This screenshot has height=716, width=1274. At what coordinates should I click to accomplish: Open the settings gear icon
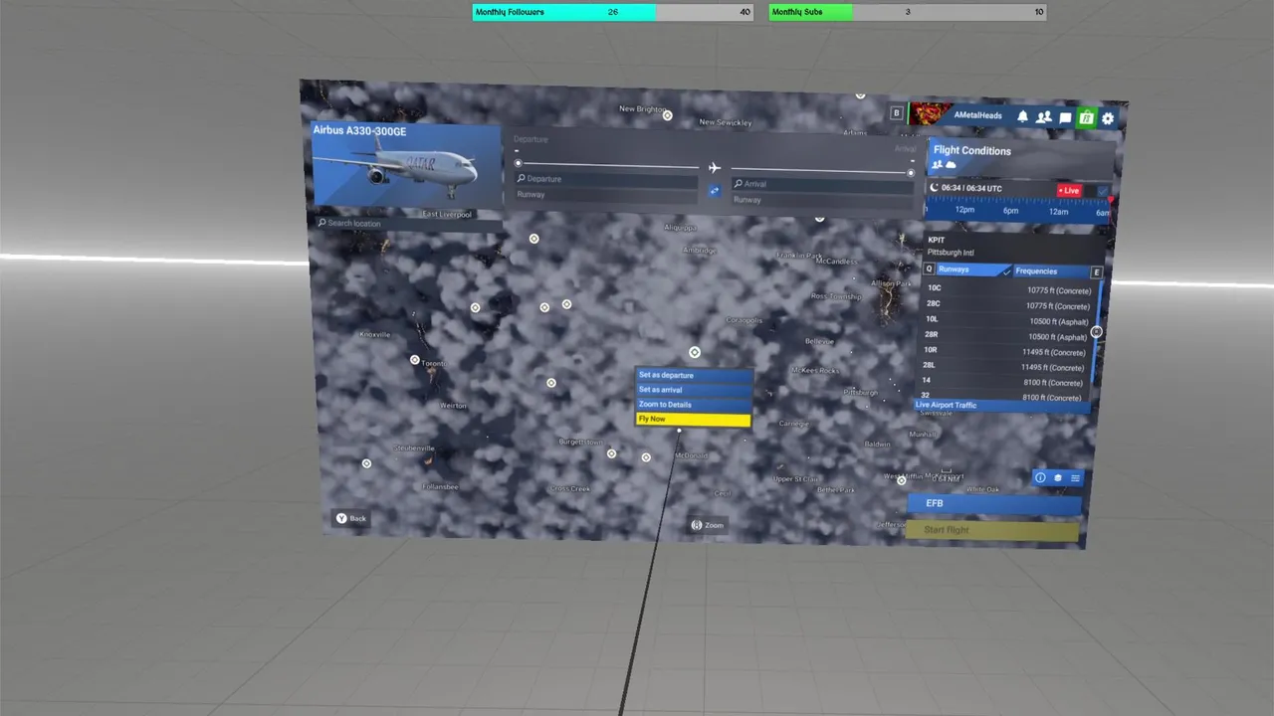pos(1108,118)
